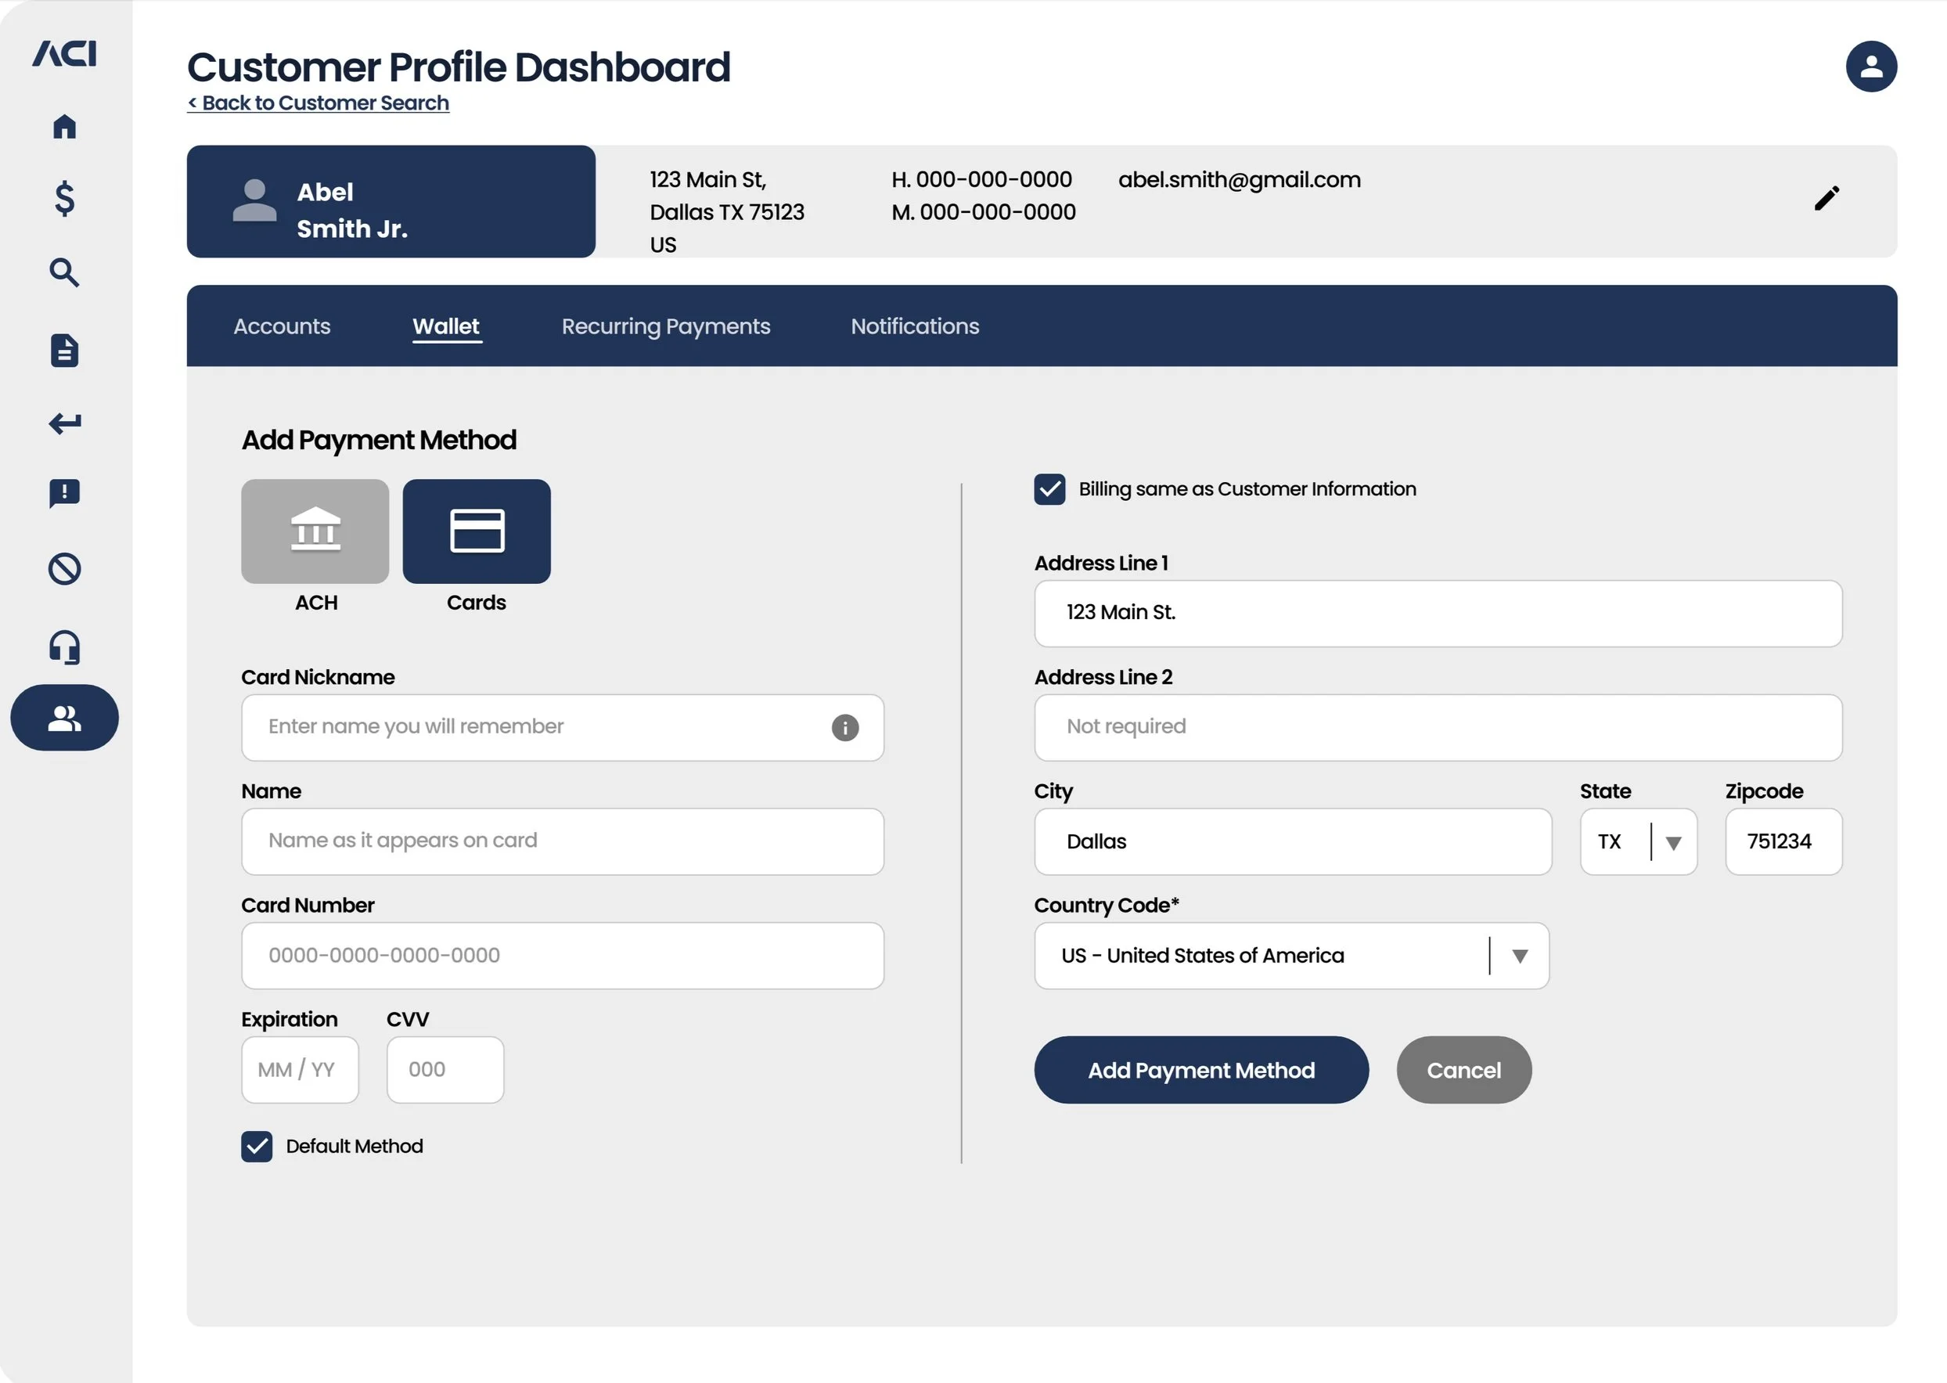1947x1383 pixels.
Task: Select the ACH payment type tile
Action: point(315,531)
